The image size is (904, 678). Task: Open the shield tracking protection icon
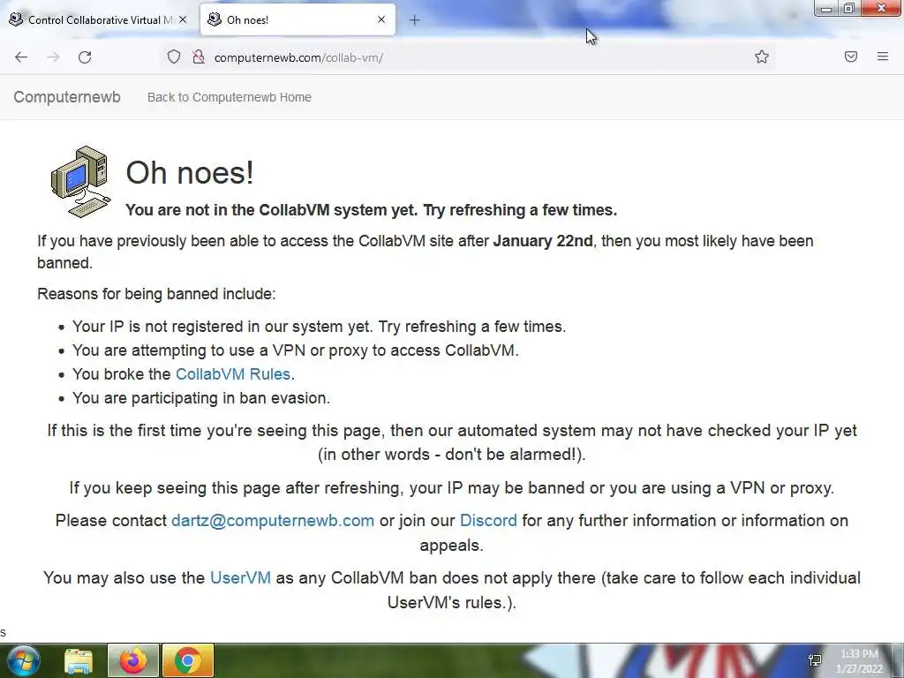tap(174, 56)
